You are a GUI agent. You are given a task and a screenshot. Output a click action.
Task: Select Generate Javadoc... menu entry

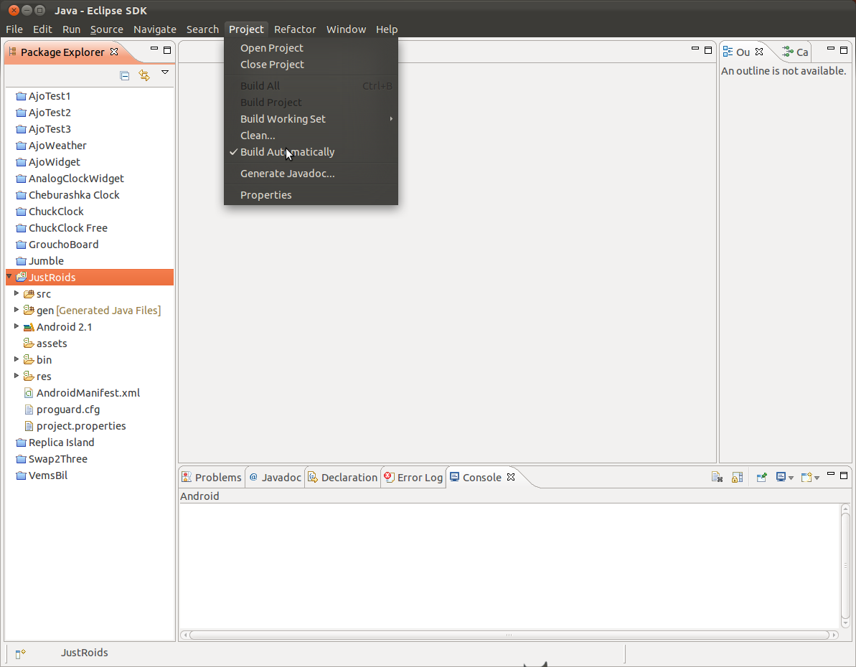tap(311, 174)
